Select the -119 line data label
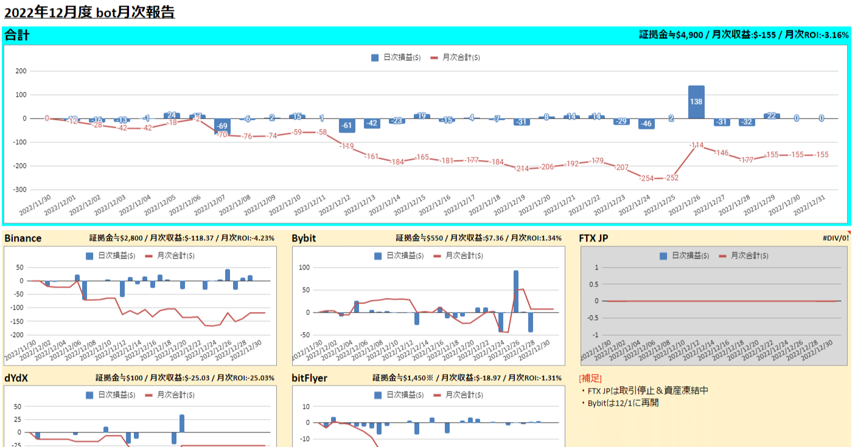The height and width of the screenshot is (447, 855). tap(347, 146)
